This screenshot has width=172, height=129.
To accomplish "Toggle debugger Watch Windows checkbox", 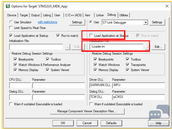I will [95, 65].
